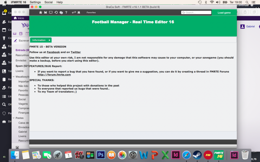Open the Facebook link

53,52
